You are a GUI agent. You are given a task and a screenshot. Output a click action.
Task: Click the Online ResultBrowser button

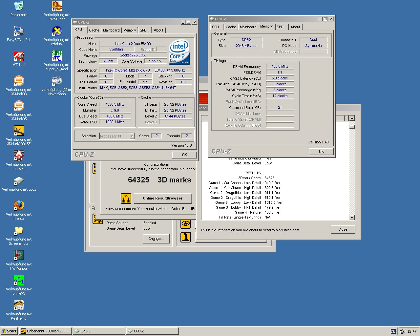click(162, 198)
